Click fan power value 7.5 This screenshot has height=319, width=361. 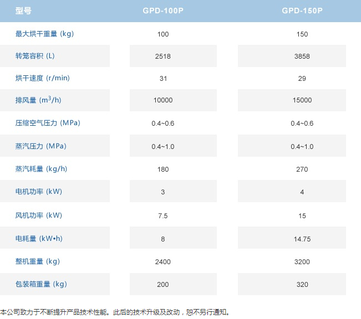pyautogui.click(x=163, y=216)
